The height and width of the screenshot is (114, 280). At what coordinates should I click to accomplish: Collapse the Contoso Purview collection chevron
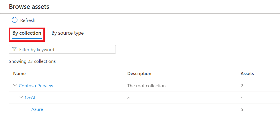[x=15, y=86]
